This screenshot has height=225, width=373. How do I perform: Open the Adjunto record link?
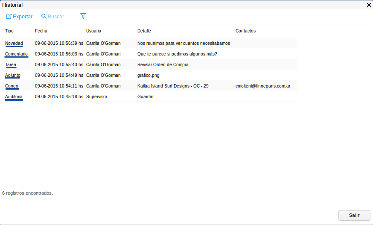point(12,75)
